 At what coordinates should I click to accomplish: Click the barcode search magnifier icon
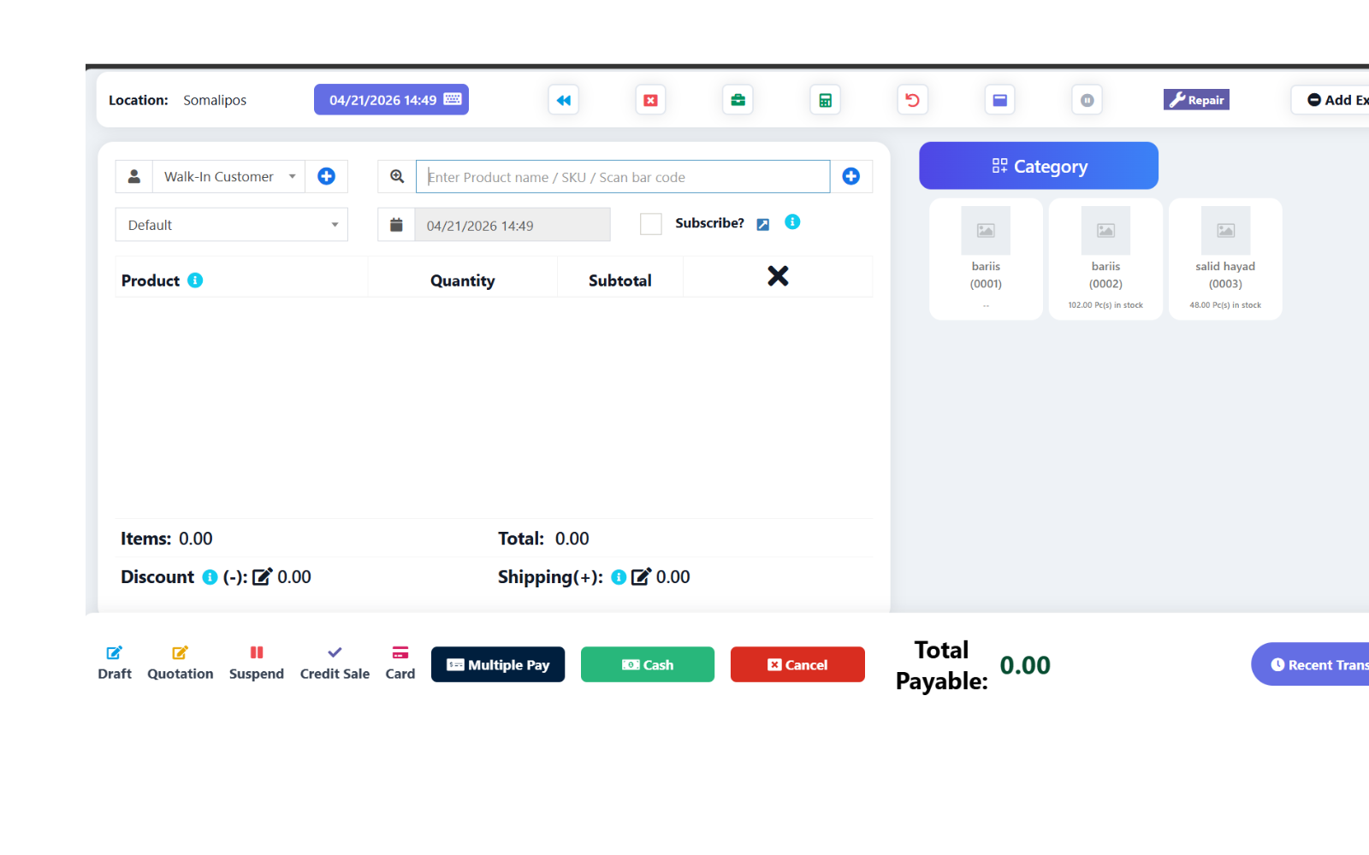click(397, 176)
